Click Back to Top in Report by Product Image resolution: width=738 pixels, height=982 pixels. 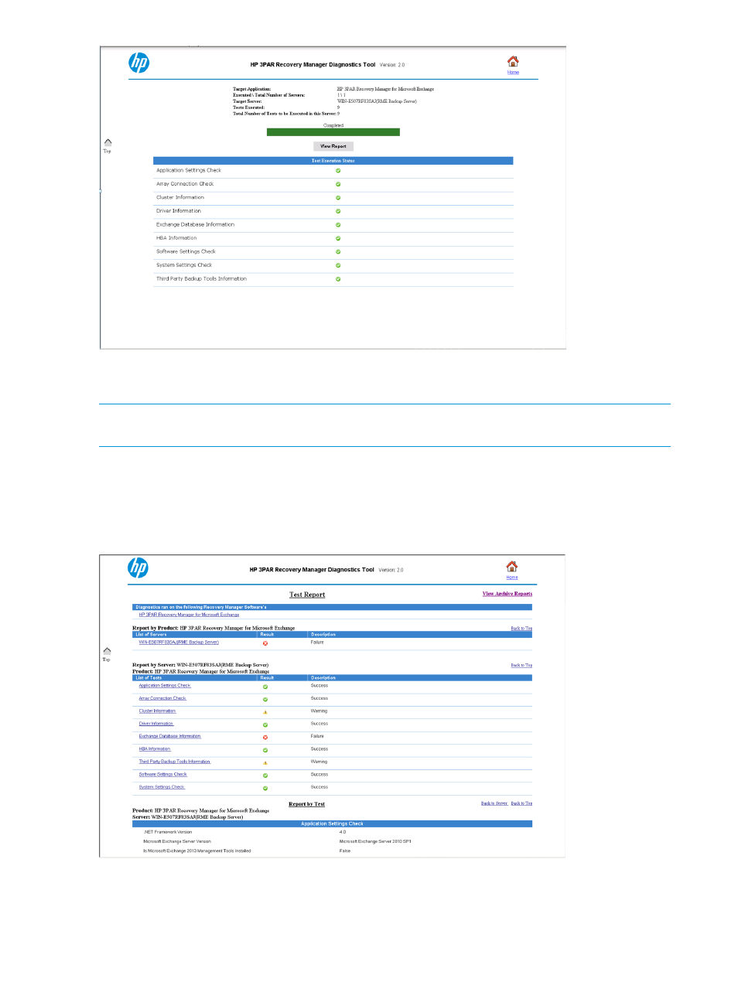(x=521, y=629)
